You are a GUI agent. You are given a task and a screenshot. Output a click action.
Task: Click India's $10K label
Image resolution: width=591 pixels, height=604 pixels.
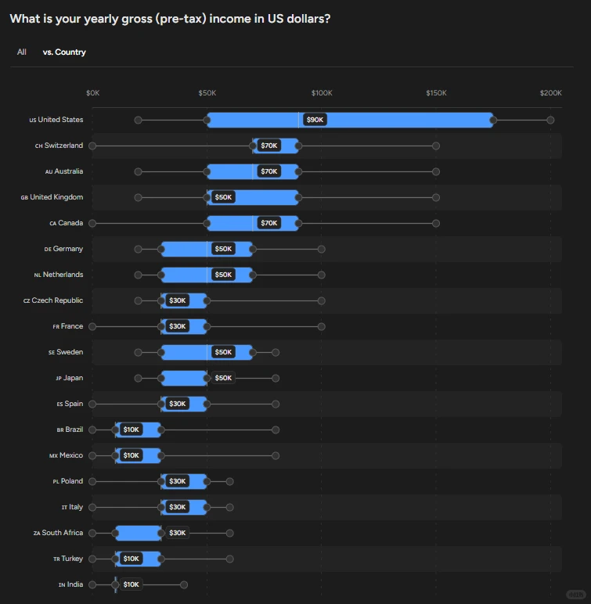(131, 584)
